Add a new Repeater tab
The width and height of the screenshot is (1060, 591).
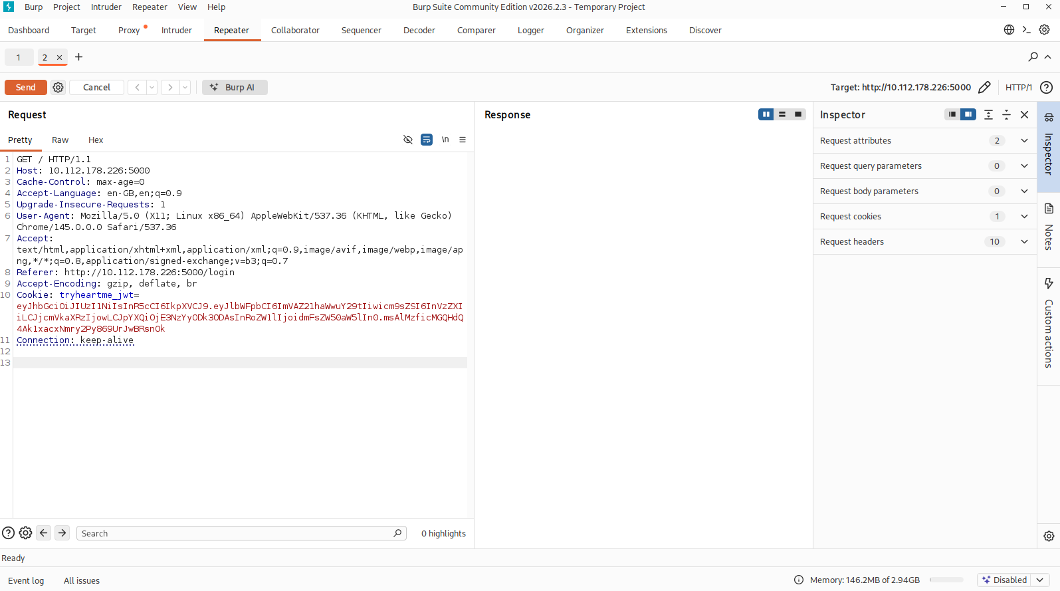(x=78, y=57)
